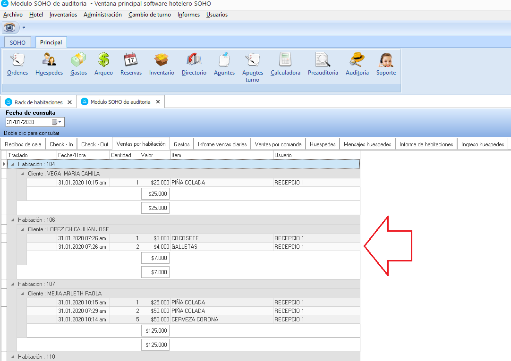Close the Rack de habitaciones tab
This screenshot has width=511, height=361.
[69, 102]
